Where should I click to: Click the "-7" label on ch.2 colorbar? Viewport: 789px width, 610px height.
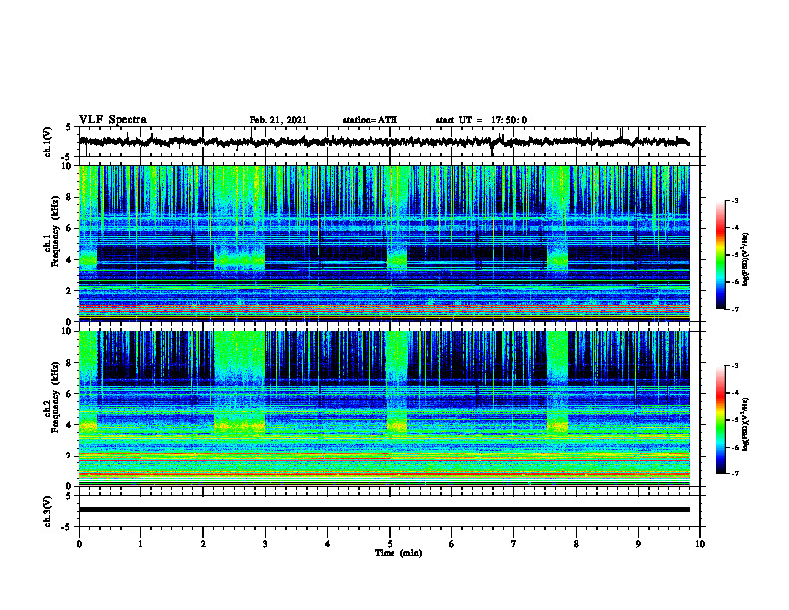click(x=735, y=474)
